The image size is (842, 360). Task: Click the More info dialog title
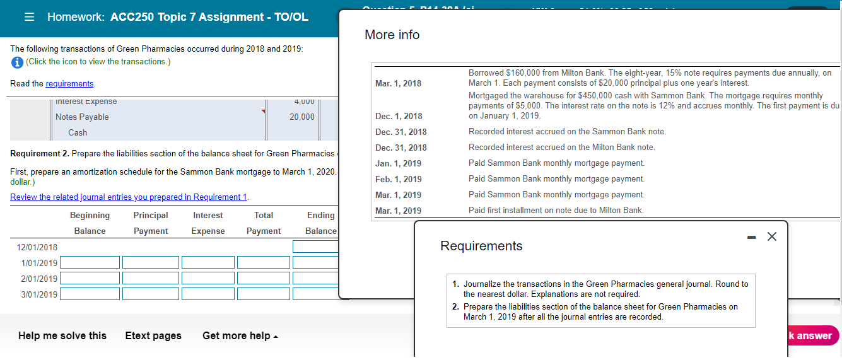point(392,35)
